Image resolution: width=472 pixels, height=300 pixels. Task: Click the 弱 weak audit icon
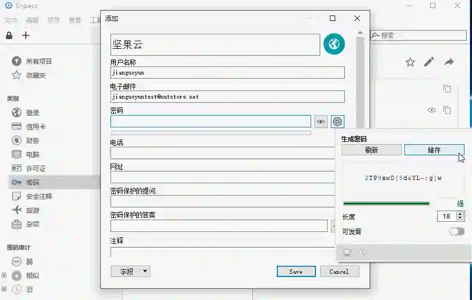17,261
